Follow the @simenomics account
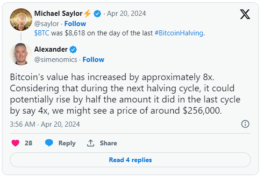Viewport: 264px width, 177px height. point(93,60)
